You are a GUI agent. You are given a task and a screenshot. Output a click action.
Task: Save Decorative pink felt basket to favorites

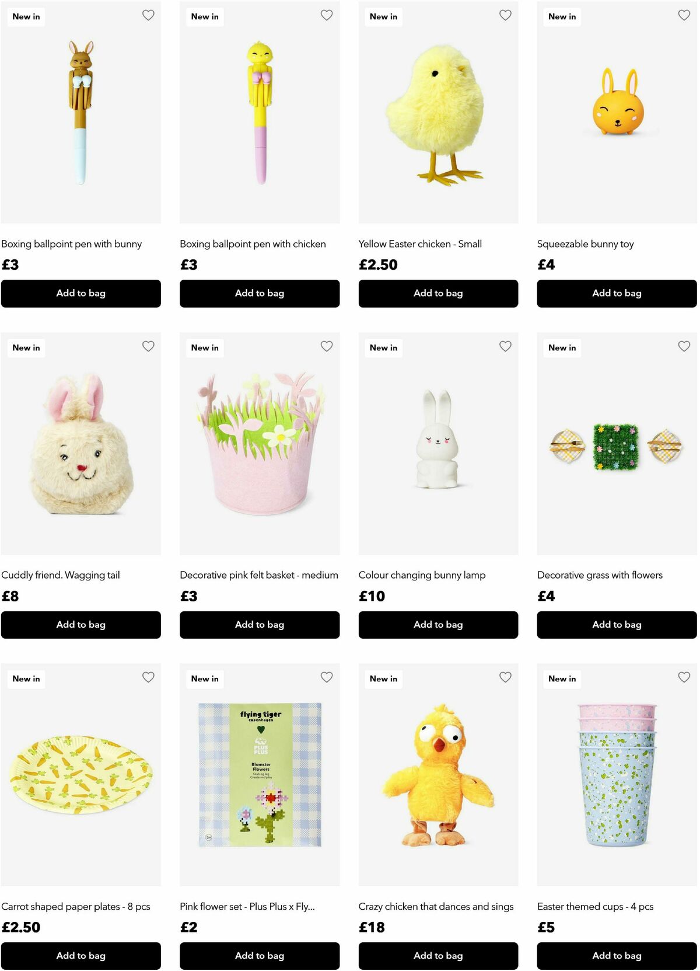point(327,346)
